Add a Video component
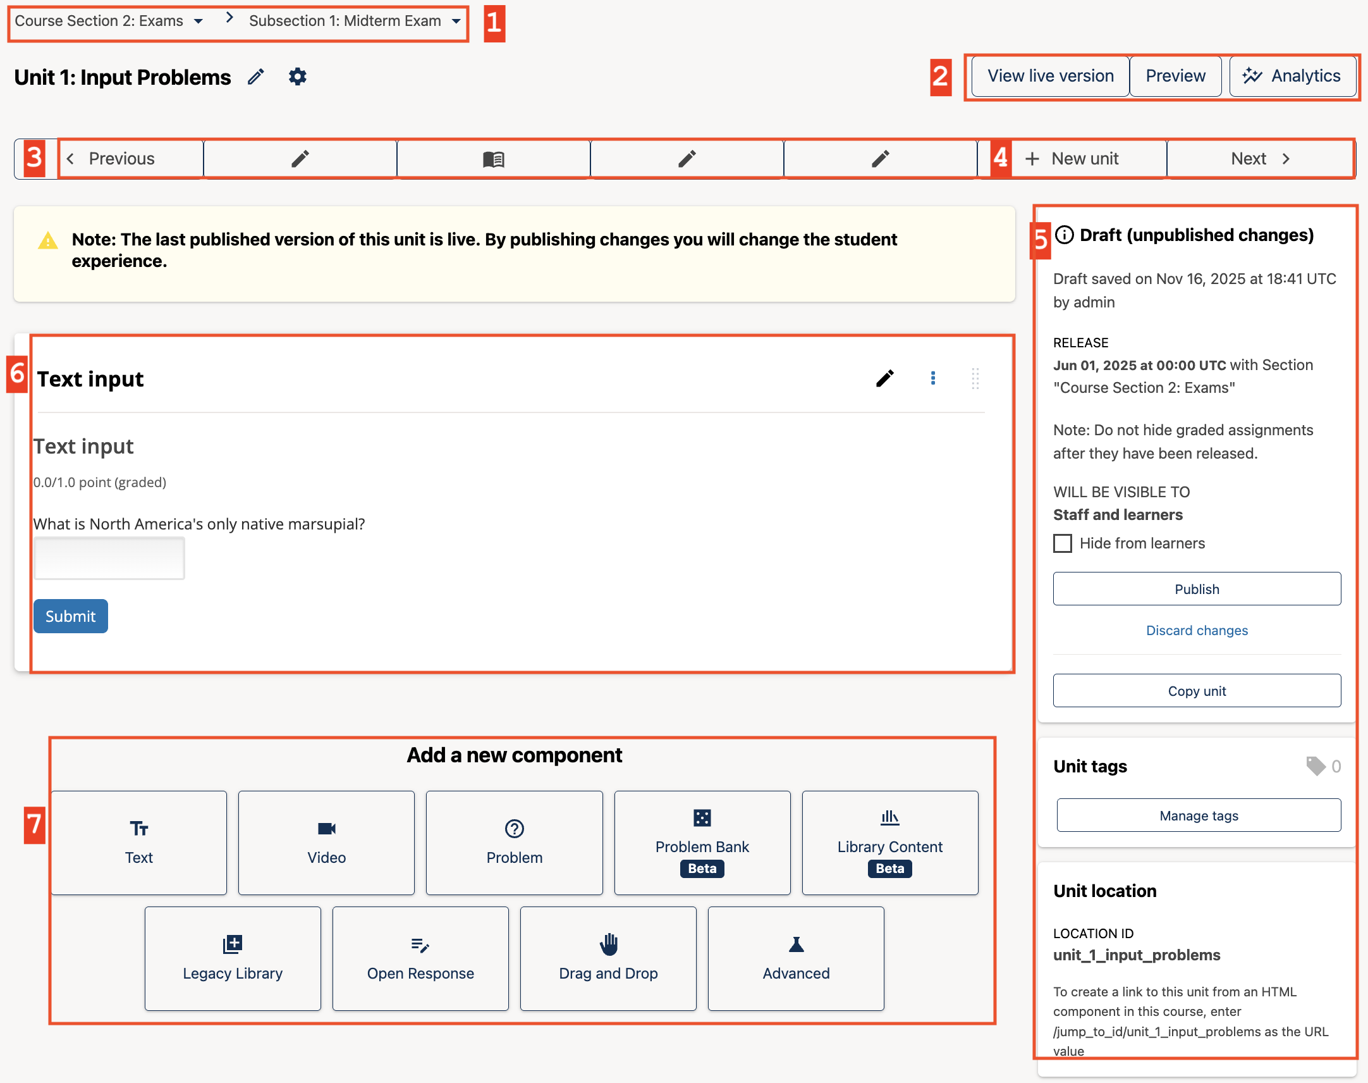Image resolution: width=1368 pixels, height=1083 pixels. 326,842
